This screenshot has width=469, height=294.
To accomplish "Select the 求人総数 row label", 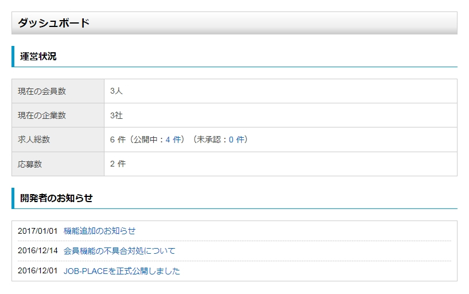I will [x=34, y=140].
